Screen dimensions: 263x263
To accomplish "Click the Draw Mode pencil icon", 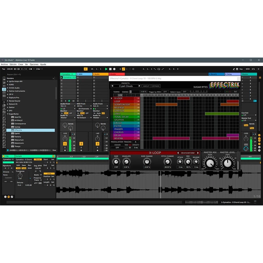I will 234,69.
